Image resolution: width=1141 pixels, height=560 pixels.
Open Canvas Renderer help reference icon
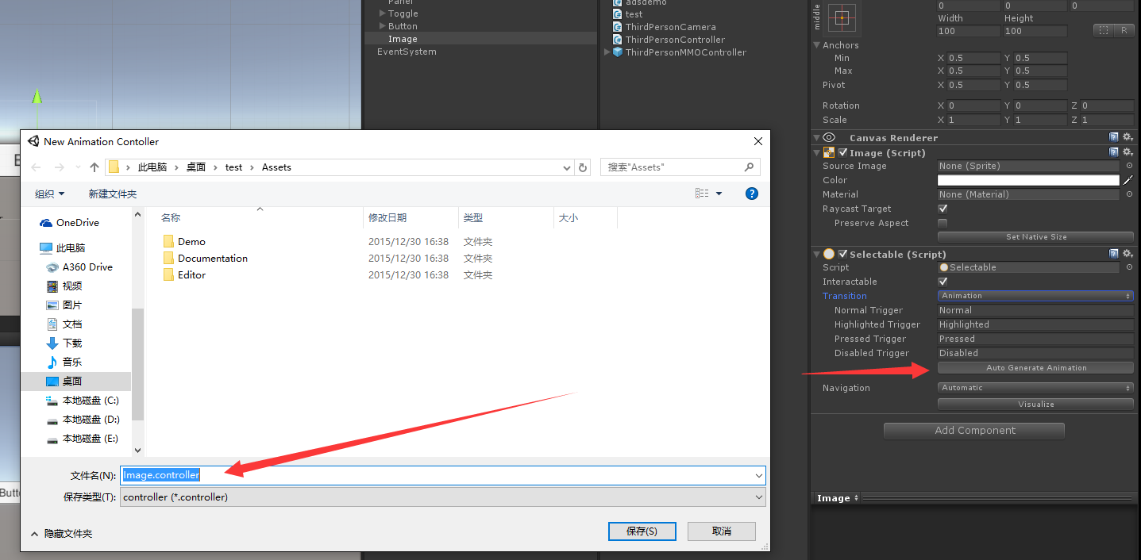(1113, 137)
